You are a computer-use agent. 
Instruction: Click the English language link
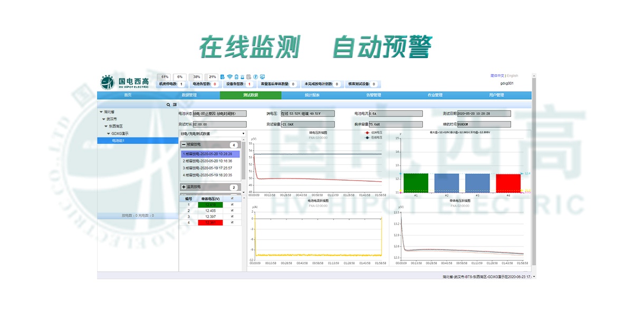(x=512, y=75)
